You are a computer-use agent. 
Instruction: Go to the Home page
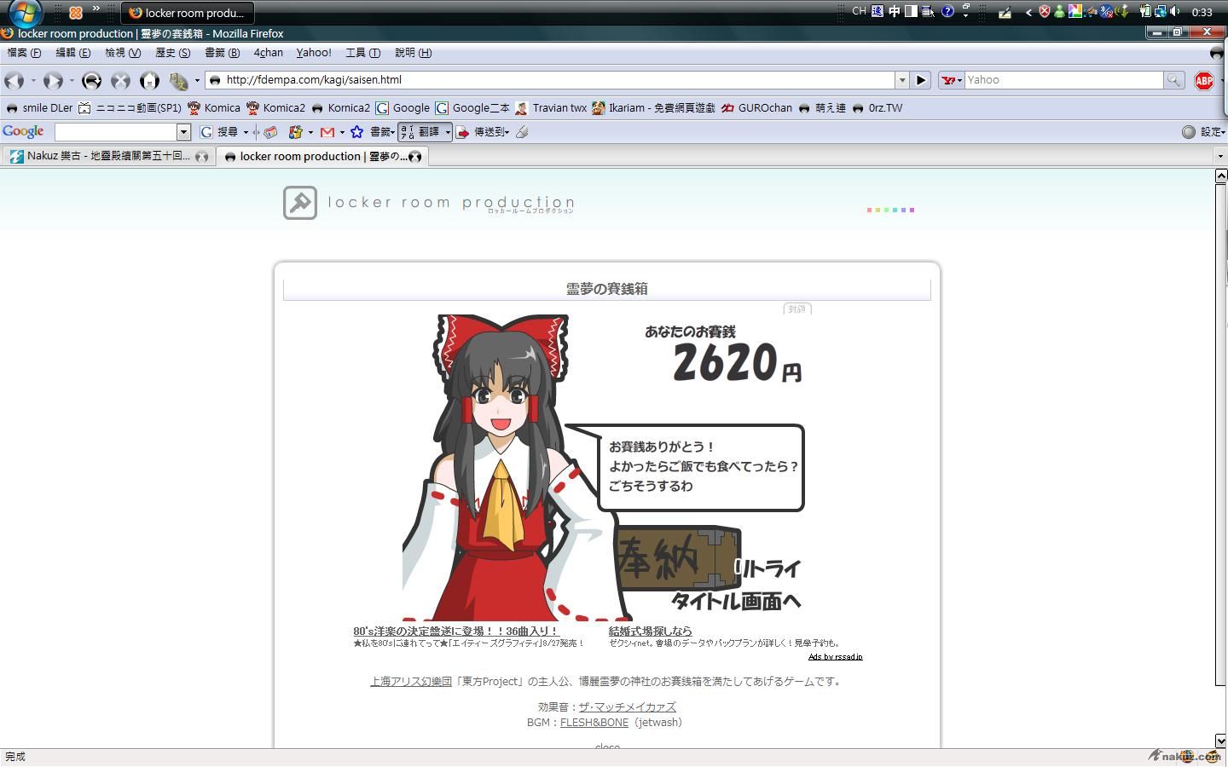click(x=149, y=80)
